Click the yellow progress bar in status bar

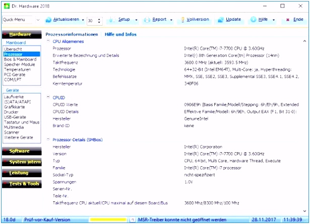108,219
